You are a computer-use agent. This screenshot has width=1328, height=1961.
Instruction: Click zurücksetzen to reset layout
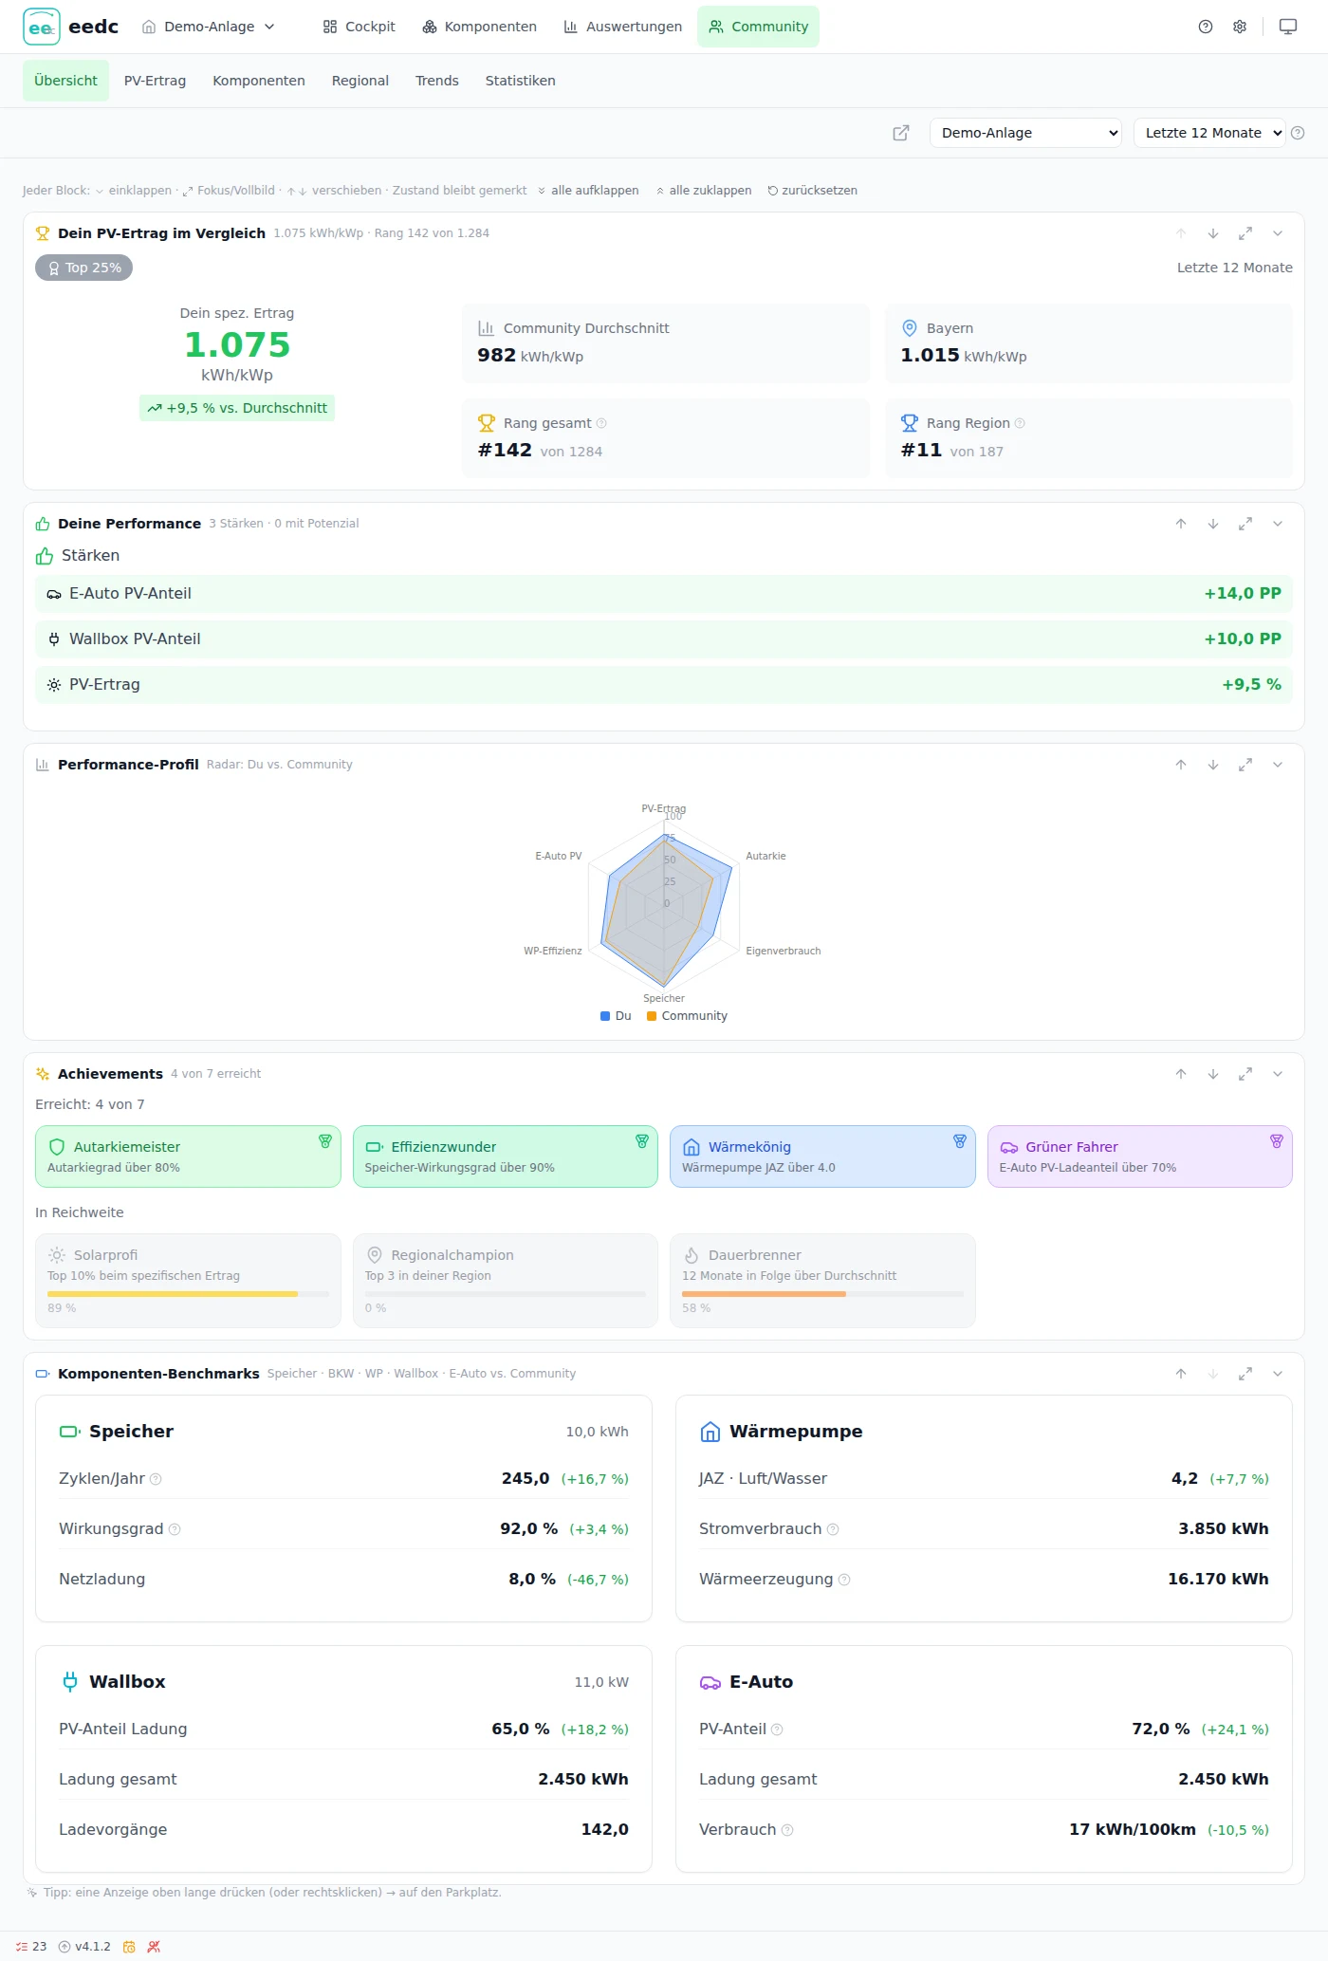click(x=812, y=191)
